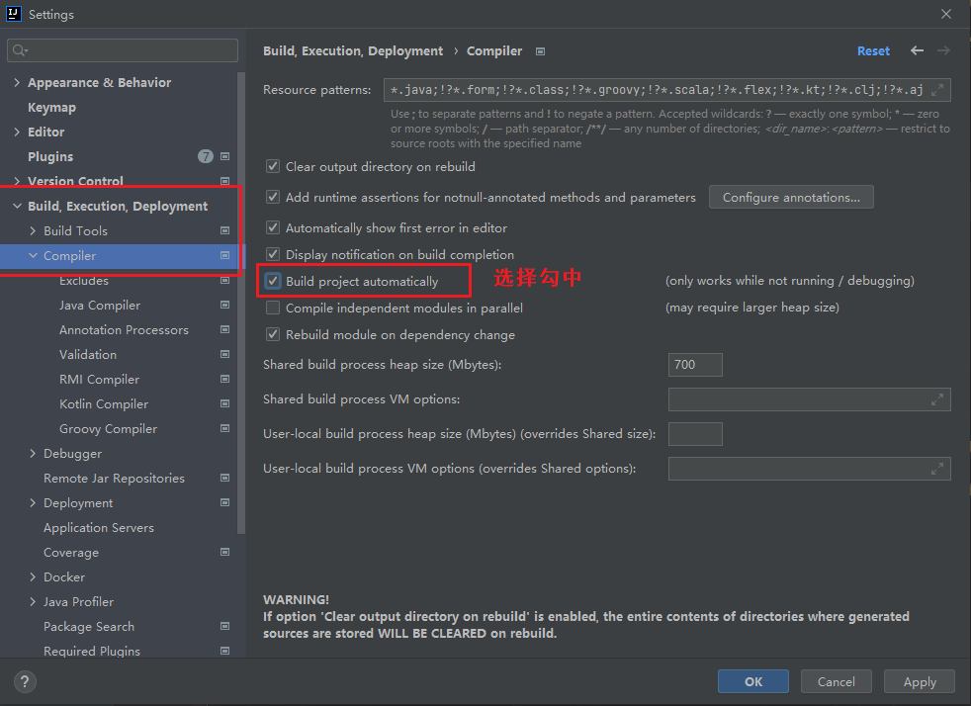Click the Resource patterns text field
Image resolution: width=971 pixels, height=706 pixels.
666,90
